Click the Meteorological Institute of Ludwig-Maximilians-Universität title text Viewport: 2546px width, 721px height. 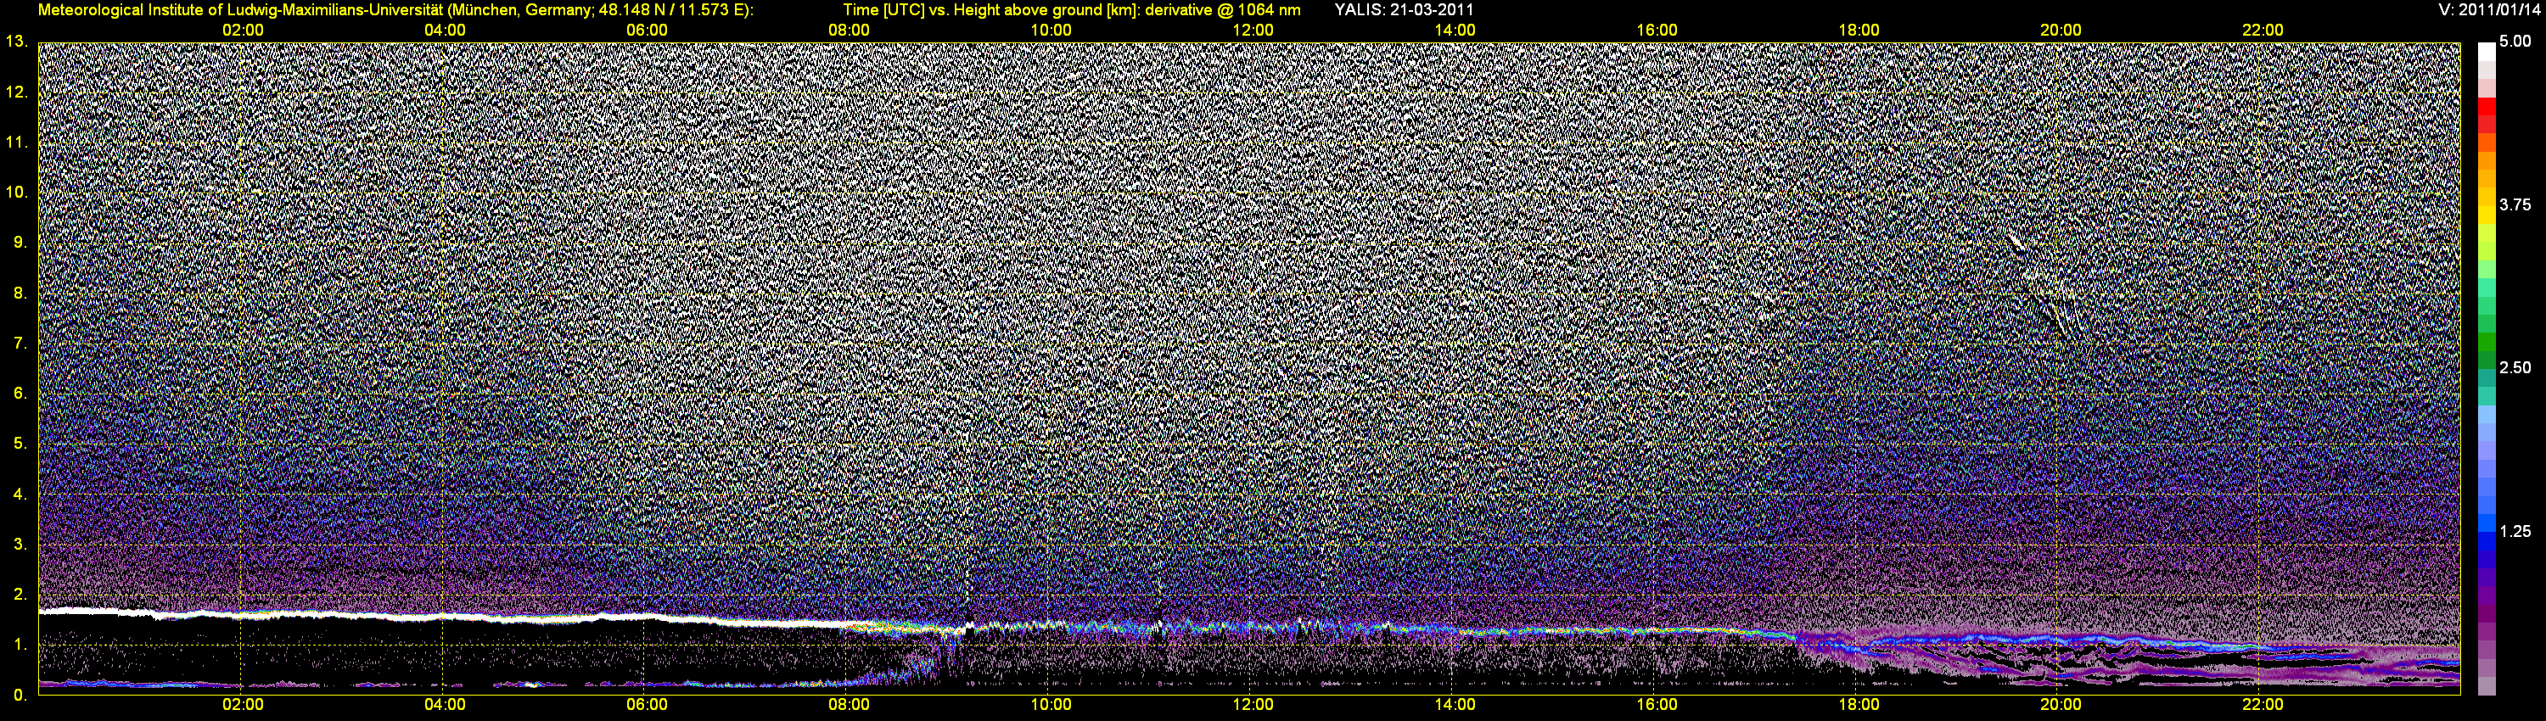(x=395, y=10)
